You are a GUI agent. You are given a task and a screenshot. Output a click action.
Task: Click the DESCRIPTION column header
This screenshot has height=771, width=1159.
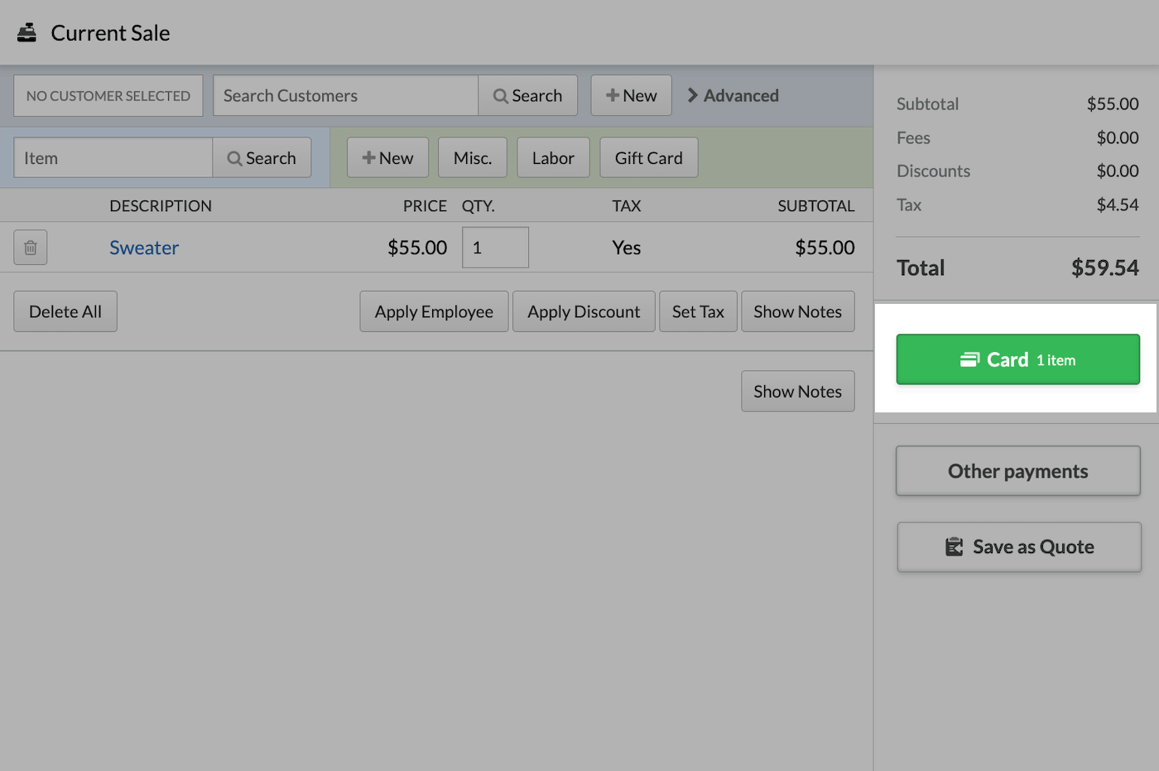click(x=161, y=206)
